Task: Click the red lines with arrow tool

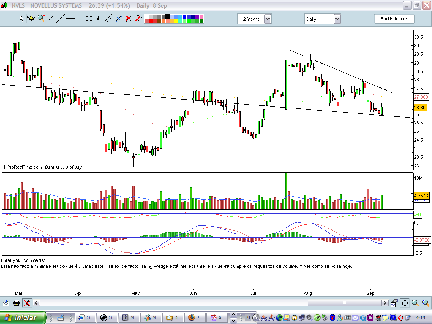Action: point(138,19)
